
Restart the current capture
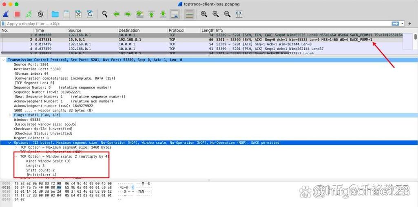[x=29, y=14]
